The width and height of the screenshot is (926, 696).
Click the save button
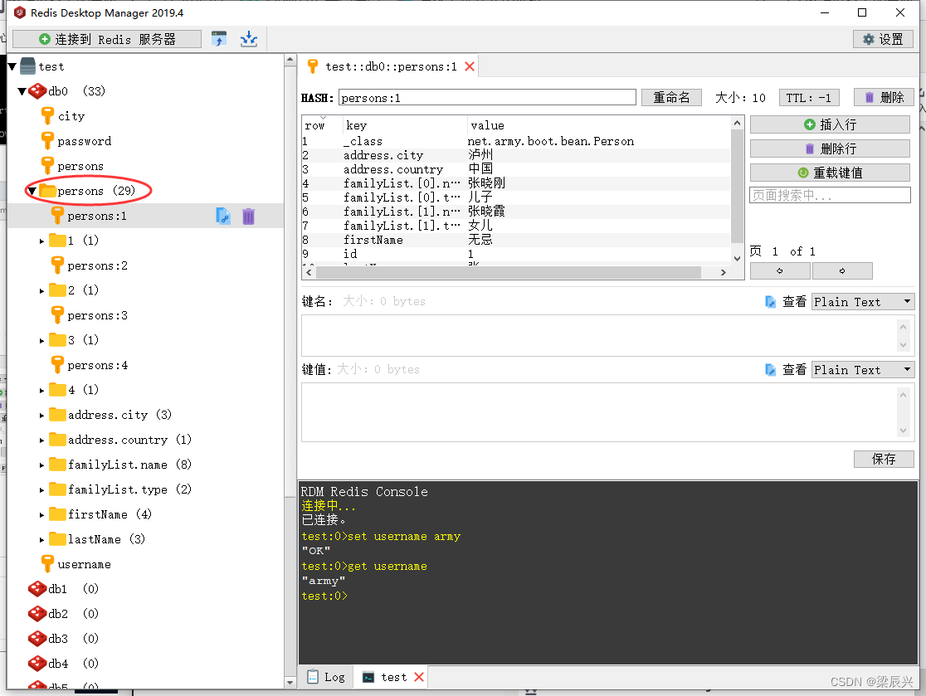click(884, 459)
